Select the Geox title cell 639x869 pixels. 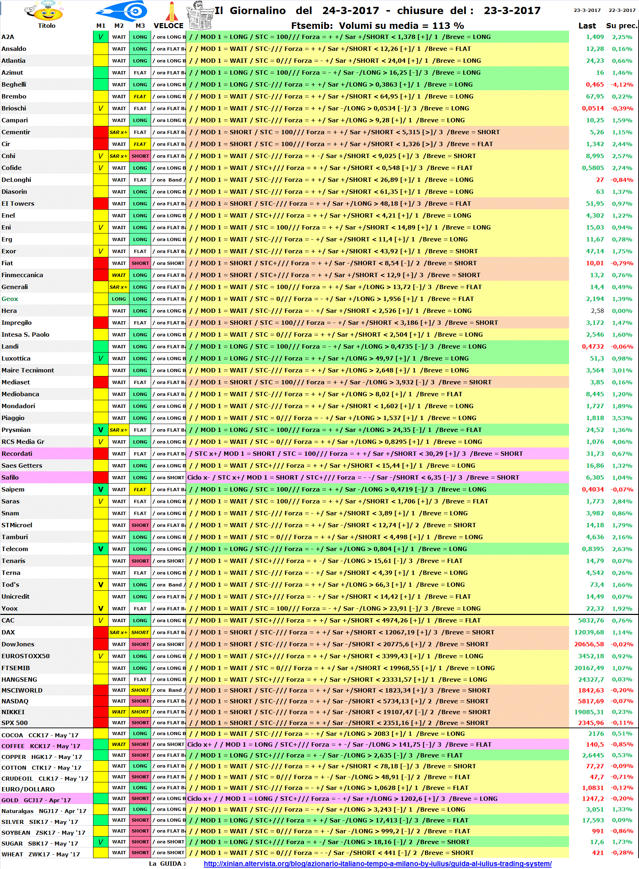click(x=47, y=299)
